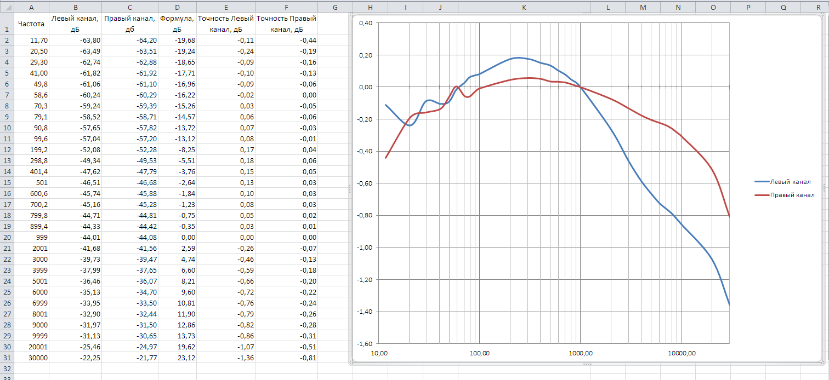Select the row 1 header
The image size is (829, 380).
point(6,24)
